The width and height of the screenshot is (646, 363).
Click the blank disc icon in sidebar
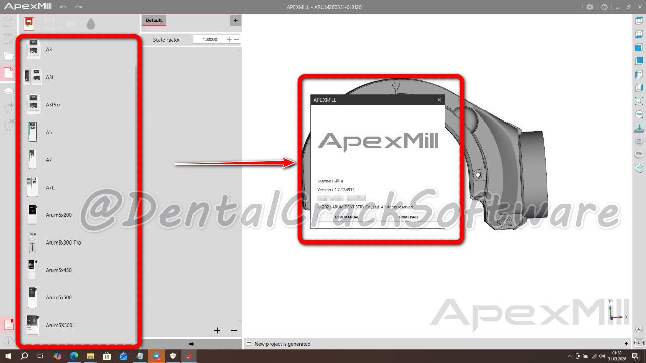(9, 91)
